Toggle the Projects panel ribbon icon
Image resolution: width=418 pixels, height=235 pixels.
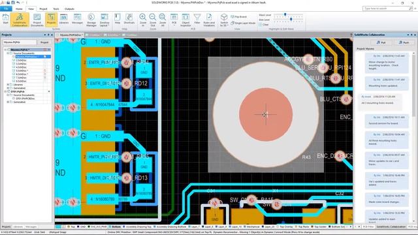coord(51,20)
